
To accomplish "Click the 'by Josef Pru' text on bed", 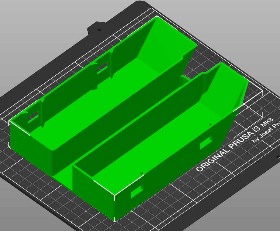I will tap(266, 132).
